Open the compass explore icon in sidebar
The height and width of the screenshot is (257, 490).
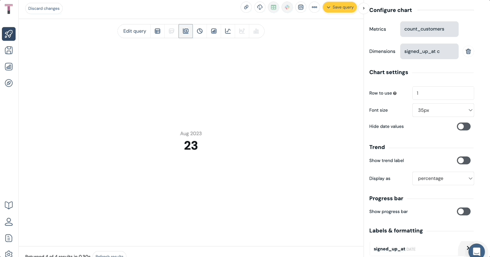coord(9,83)
